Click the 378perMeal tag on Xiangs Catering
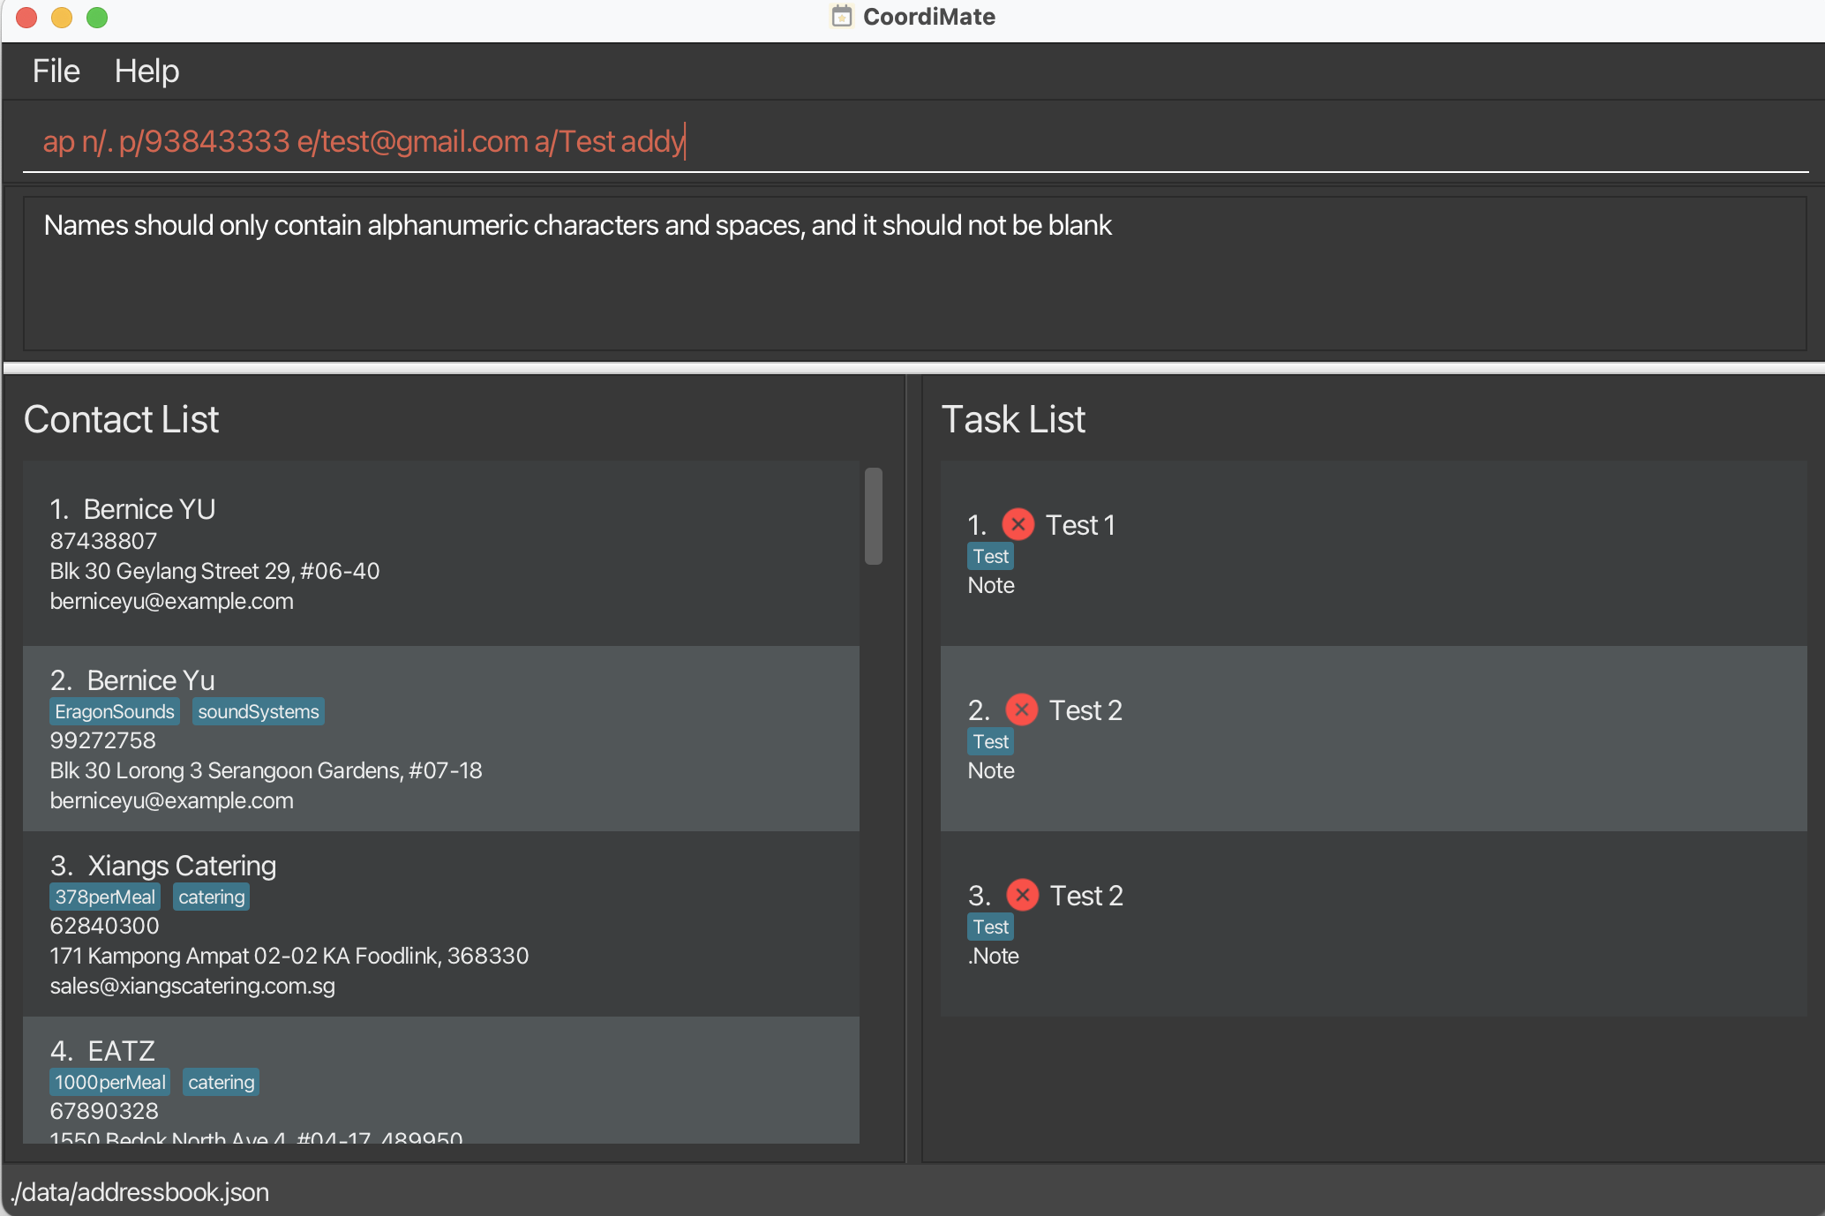 click(x=105, y=897)
